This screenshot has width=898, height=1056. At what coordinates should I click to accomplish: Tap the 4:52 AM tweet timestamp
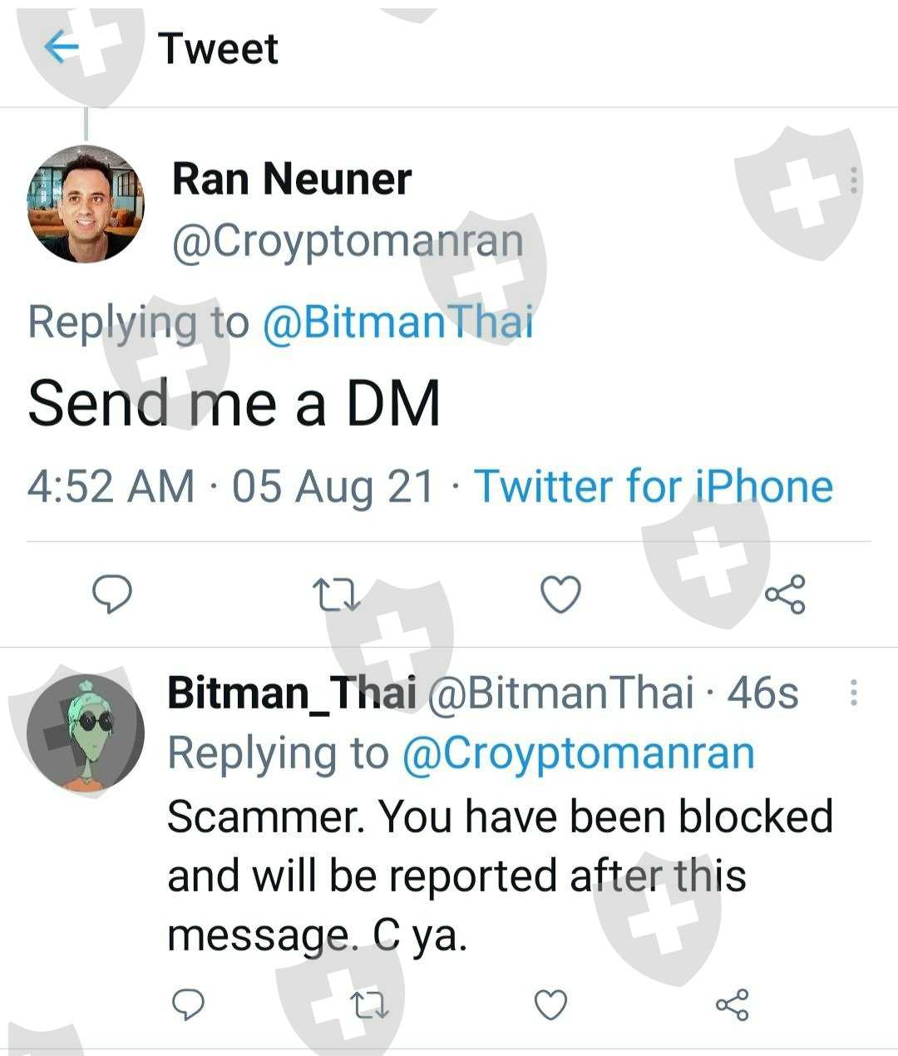tap(111, 486)
